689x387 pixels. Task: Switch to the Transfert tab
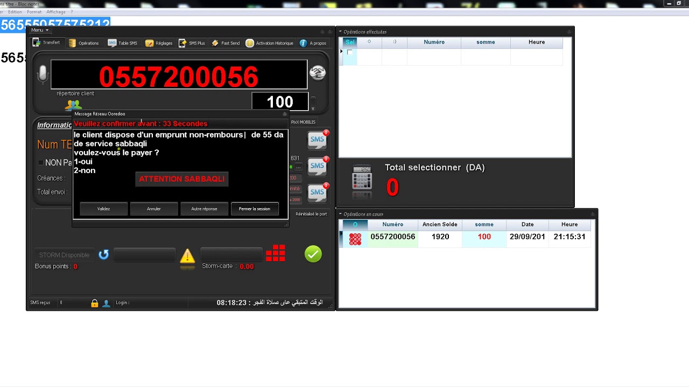(47, 43)
